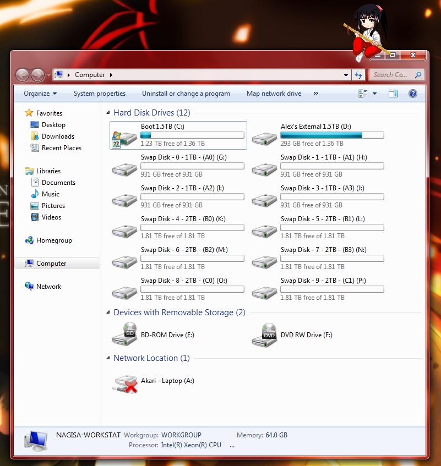Click the Search Computer input field
Viewport: 441px width, 466px height.
[391, 75]
